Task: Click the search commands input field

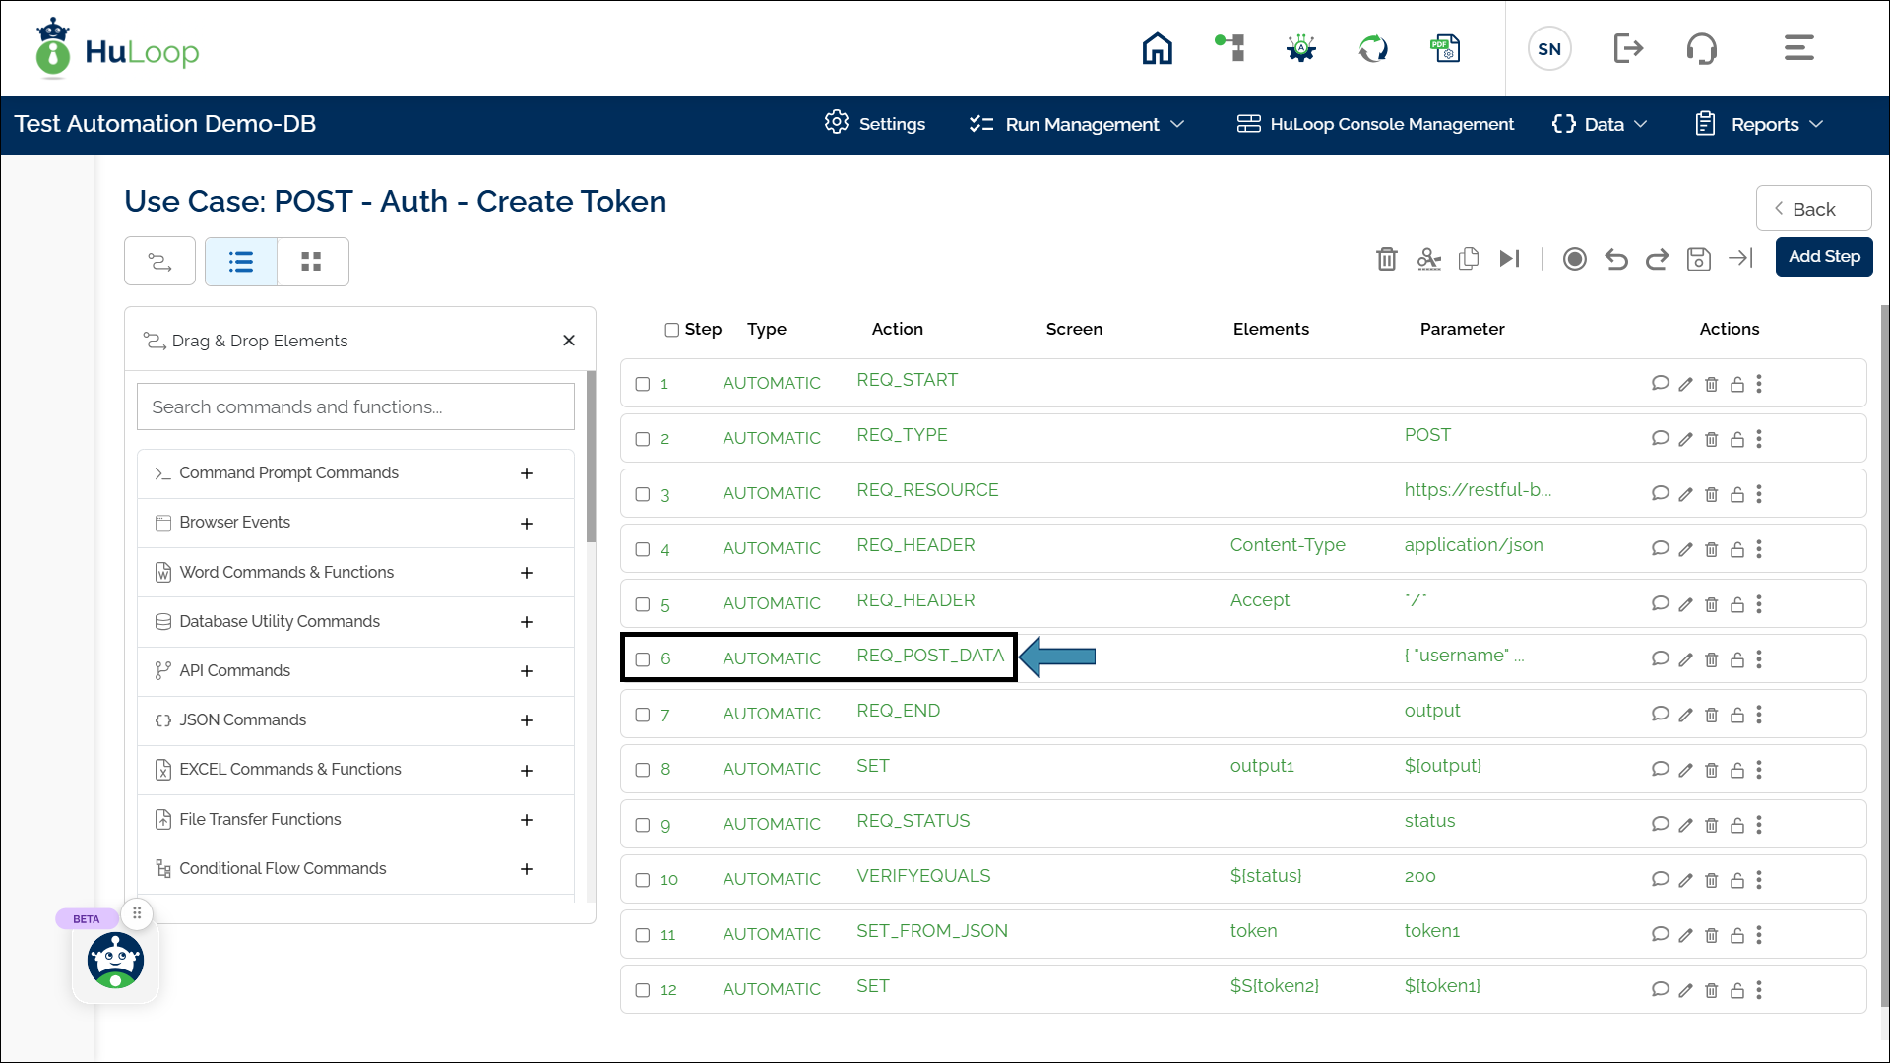Action: click(355, 406)
